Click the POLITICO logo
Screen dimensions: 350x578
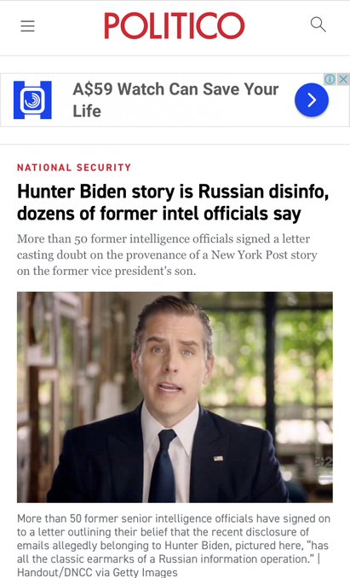(175, 26)
